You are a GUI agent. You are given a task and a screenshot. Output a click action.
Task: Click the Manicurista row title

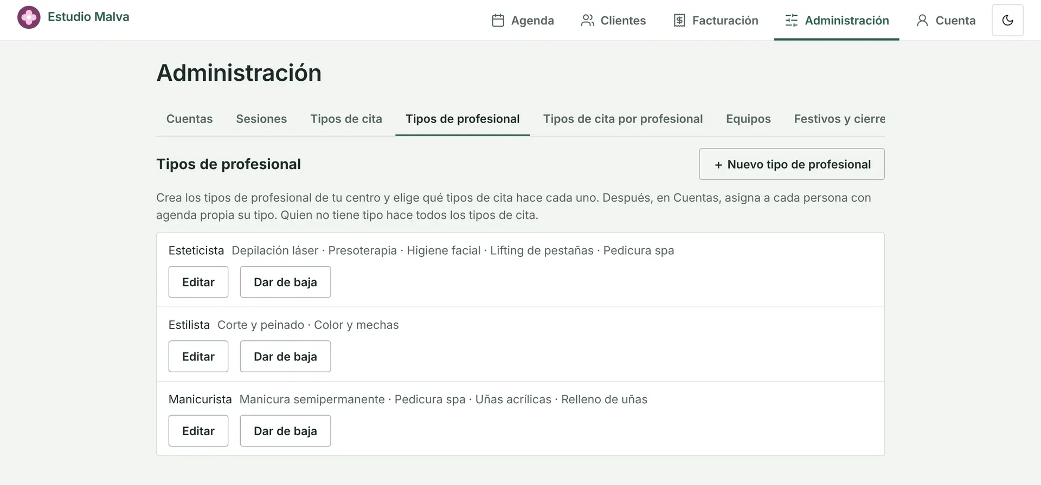pos(200,399)
